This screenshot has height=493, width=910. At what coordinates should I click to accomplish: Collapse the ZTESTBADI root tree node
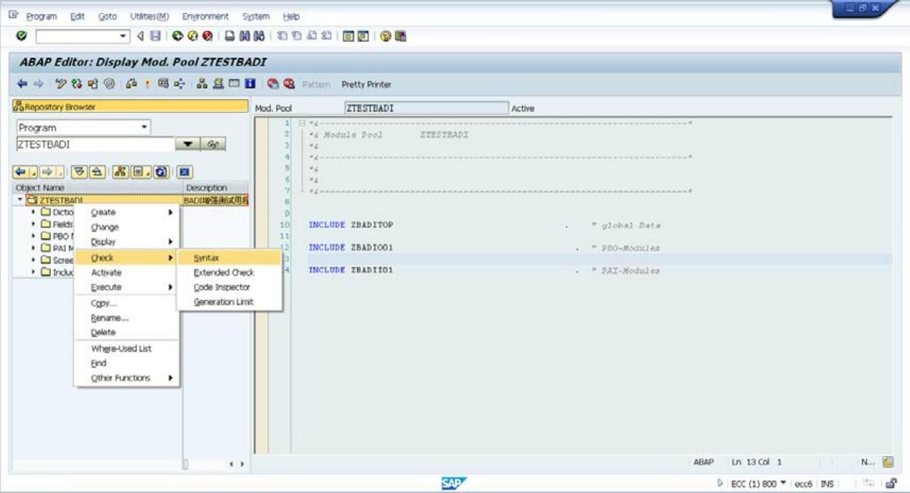tap(20, 199)
